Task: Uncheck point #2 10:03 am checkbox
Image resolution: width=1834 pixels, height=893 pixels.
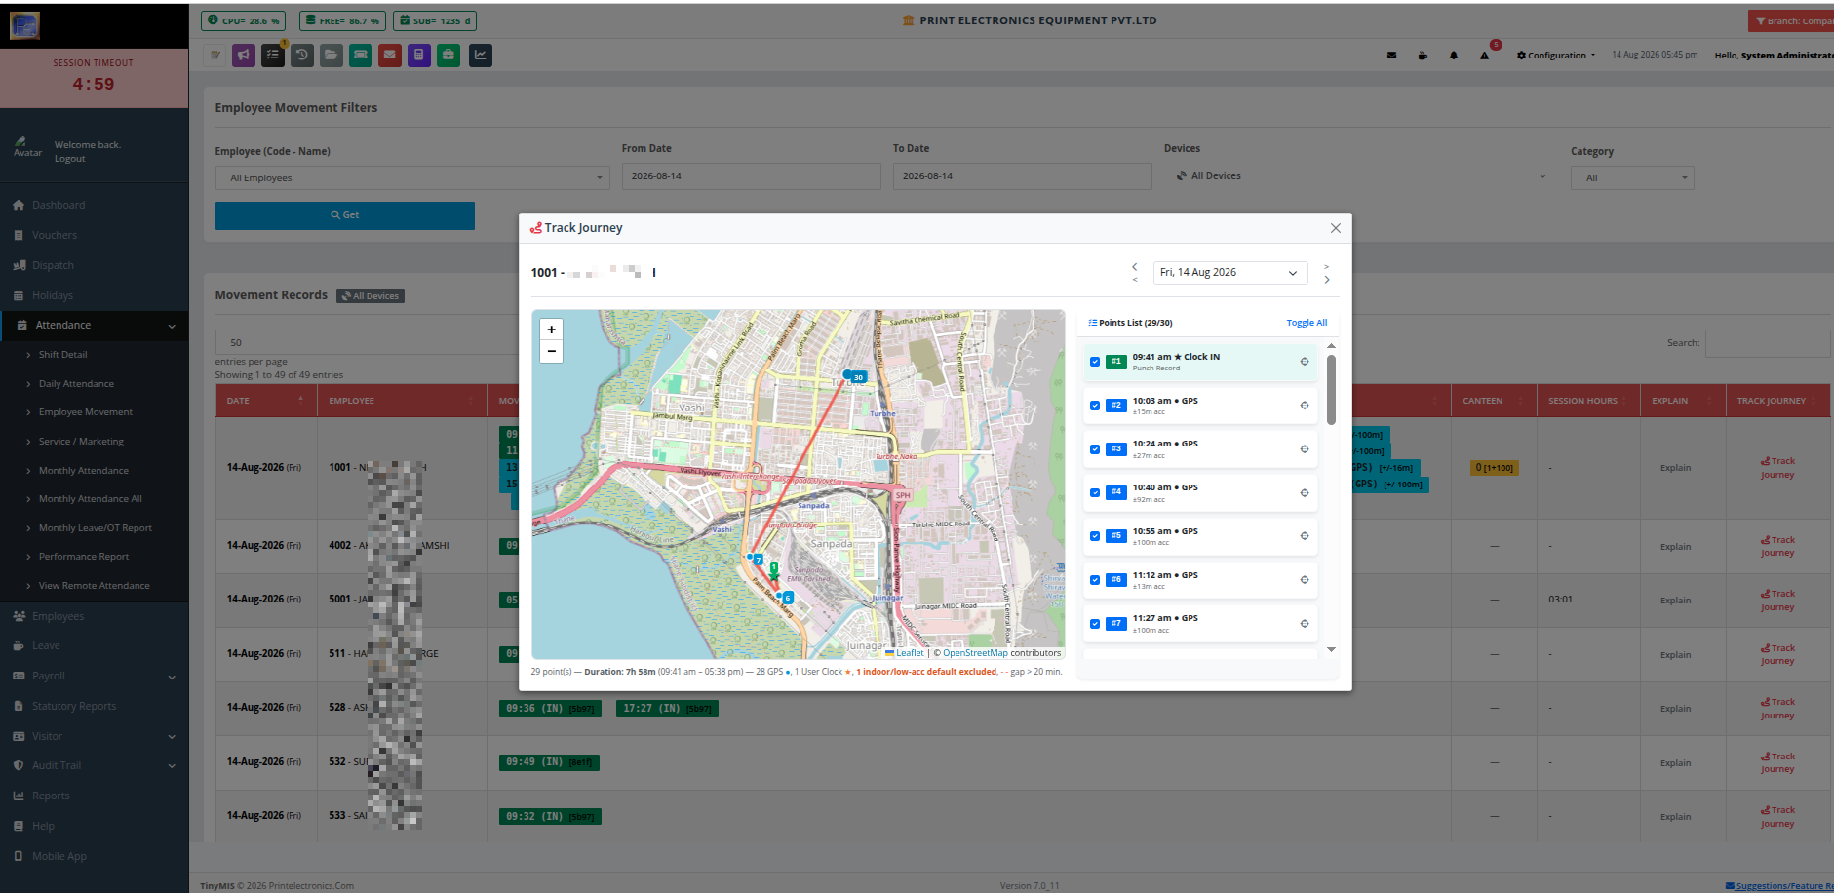Action: click(x=1095, y=406)
